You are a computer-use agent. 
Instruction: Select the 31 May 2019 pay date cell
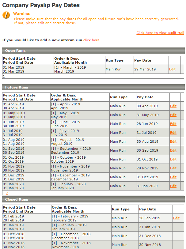[153, 115]
